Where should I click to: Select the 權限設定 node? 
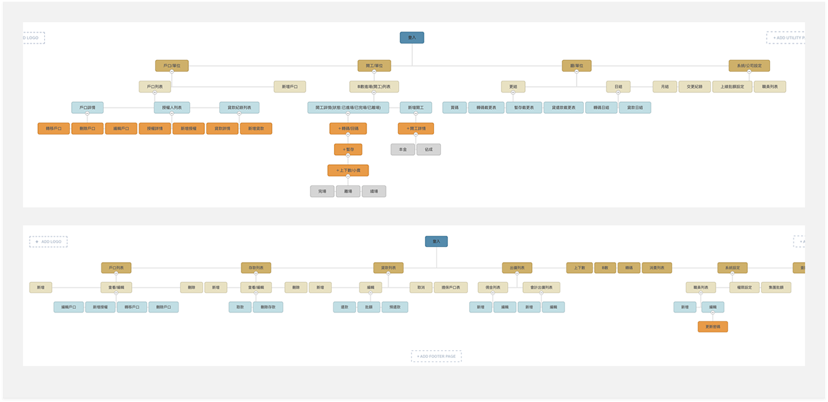click(x=745, y=288)
